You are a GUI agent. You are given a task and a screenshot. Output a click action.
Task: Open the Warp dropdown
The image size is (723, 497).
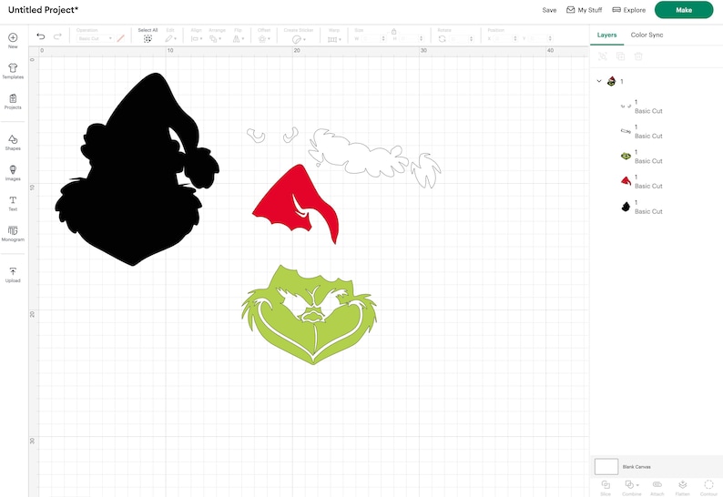tap(334, 39)
